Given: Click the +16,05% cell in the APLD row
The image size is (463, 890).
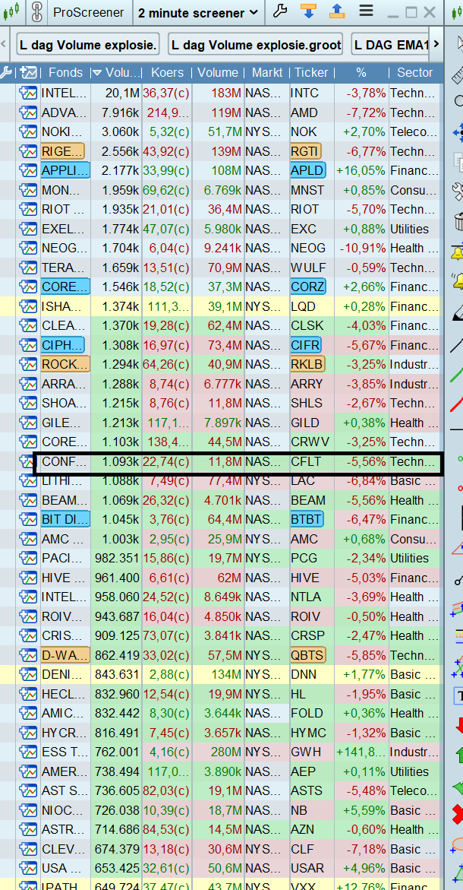Looking at the screenshot, I should (x=361, y=171).
